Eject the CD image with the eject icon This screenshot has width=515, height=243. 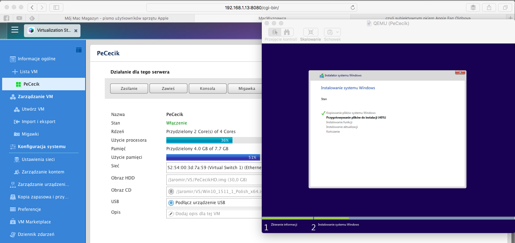pyautogui.click(x=171, y=192)
